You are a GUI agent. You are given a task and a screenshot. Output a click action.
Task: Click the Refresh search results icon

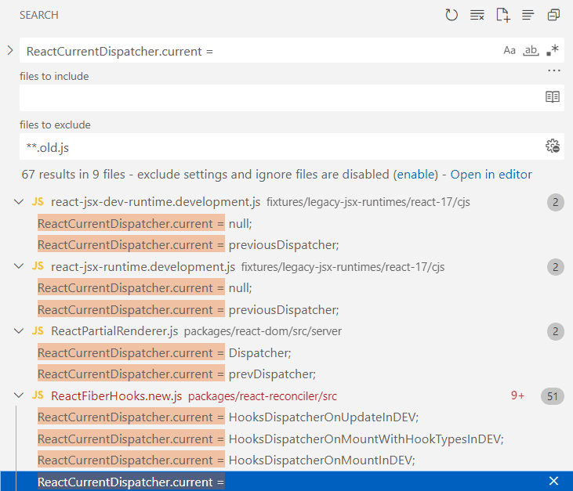452,15
